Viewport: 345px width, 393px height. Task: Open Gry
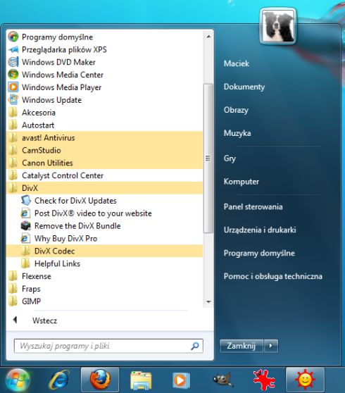point(230,158)
